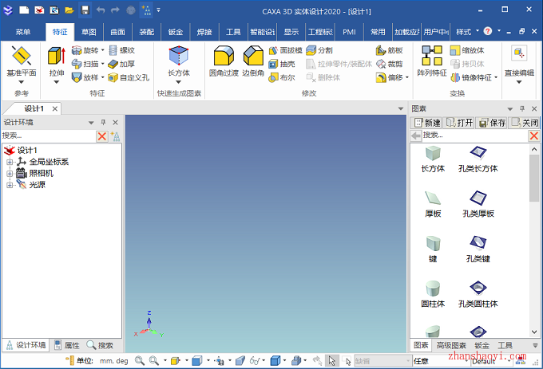Switch to the PMI ribbon tab
543x369 pixels.
pos(349,32)
